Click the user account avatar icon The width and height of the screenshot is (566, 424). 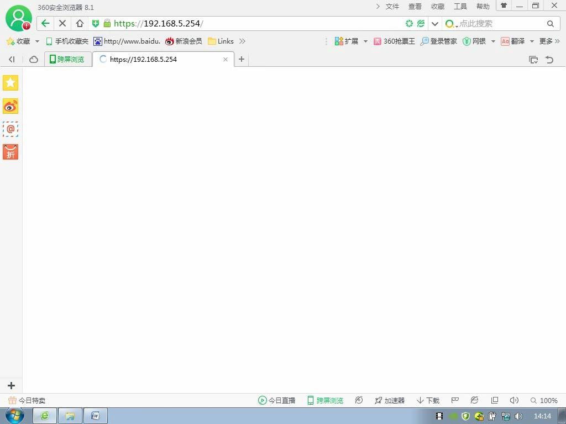[18, 18]
